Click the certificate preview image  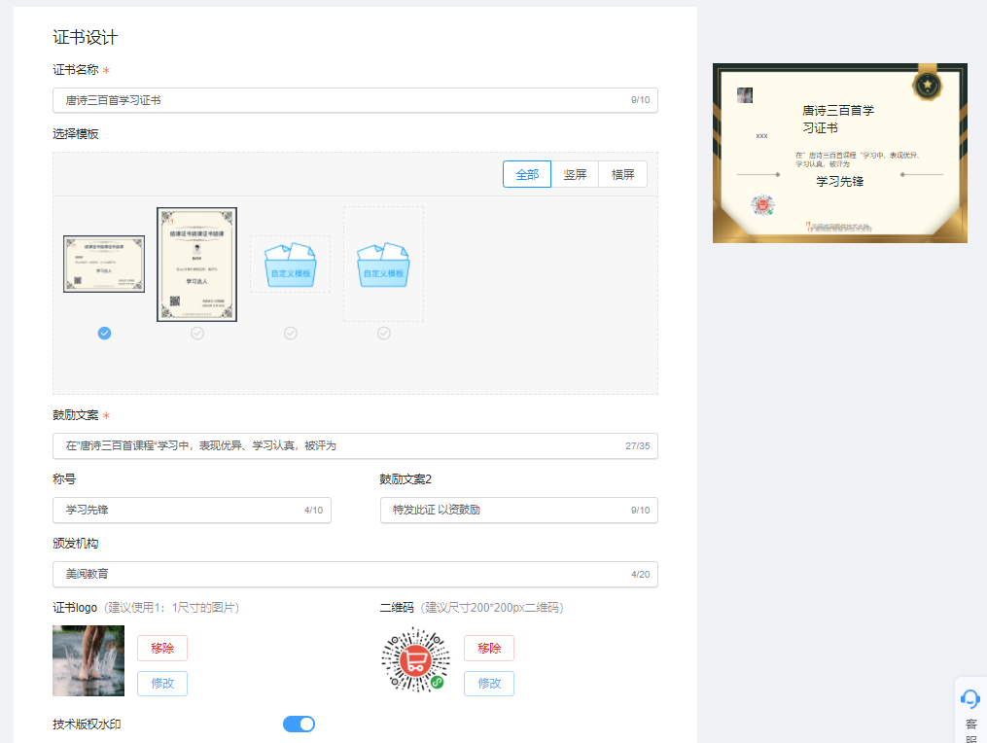(839, 154)
